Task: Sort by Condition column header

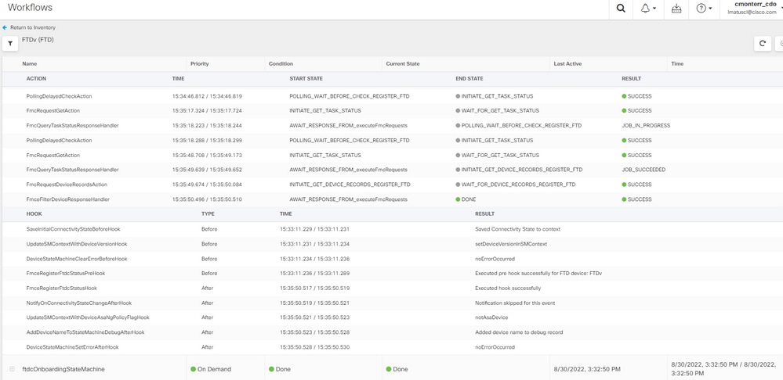Action: pos(281,64)
